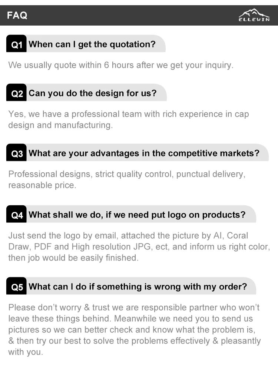Click "Just send the logo by email" line
Viewport: 278px width, 368px height.
coord(128,236)
